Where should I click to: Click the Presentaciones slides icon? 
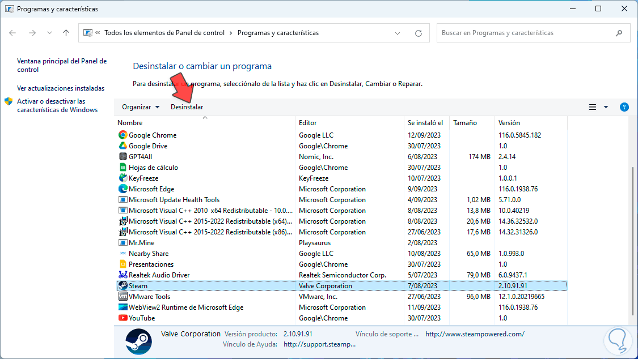(x=123, y=264)
